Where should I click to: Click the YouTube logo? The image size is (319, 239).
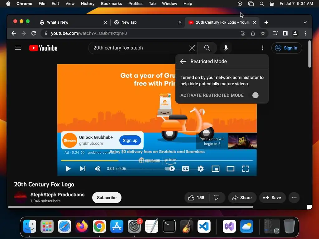(x=43, y=48)
